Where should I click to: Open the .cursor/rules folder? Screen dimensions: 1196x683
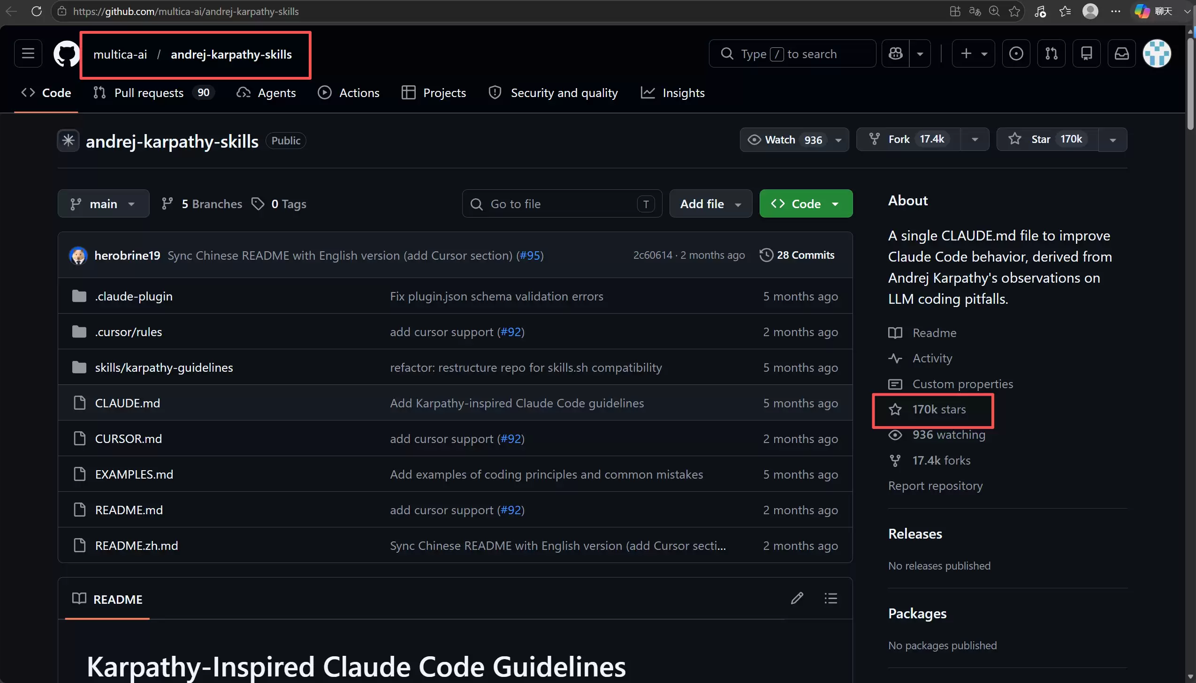tap(129, 332)
